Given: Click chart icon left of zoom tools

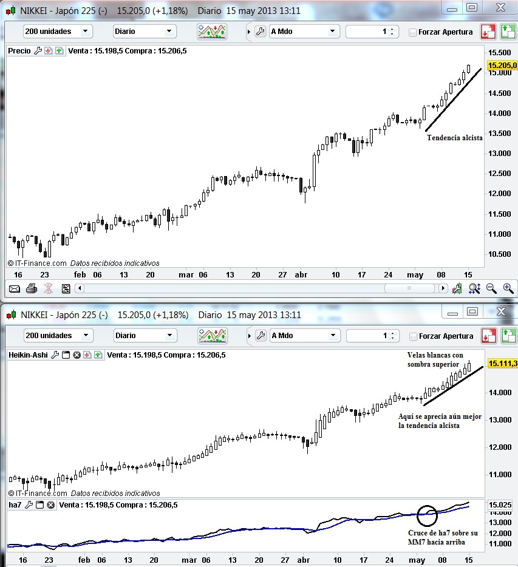Looking at the screenshot, I should pyautogui.click(x=457, y=288).
